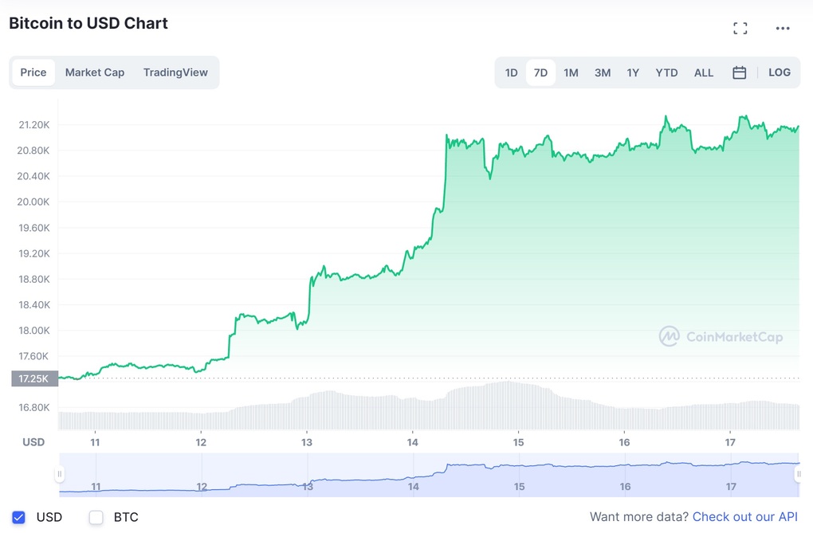Click the date 17 on the x-axis

pos(730,442)
